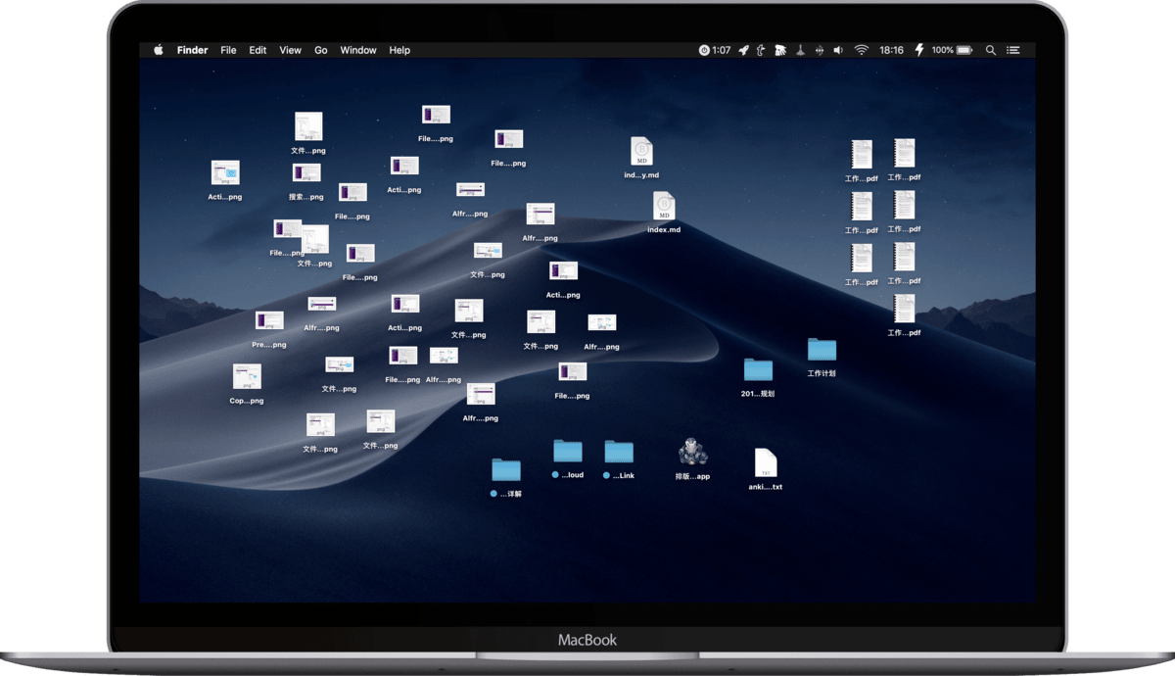
Task: Select the index.md file
Action: coord(664,207)
